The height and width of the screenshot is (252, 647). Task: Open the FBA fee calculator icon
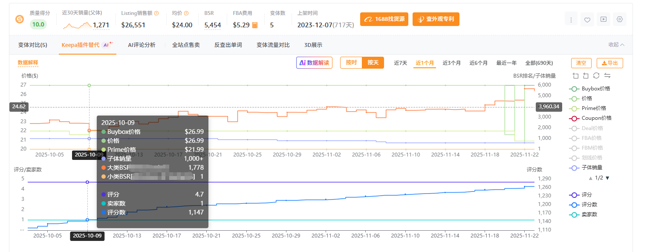point(255,25)
